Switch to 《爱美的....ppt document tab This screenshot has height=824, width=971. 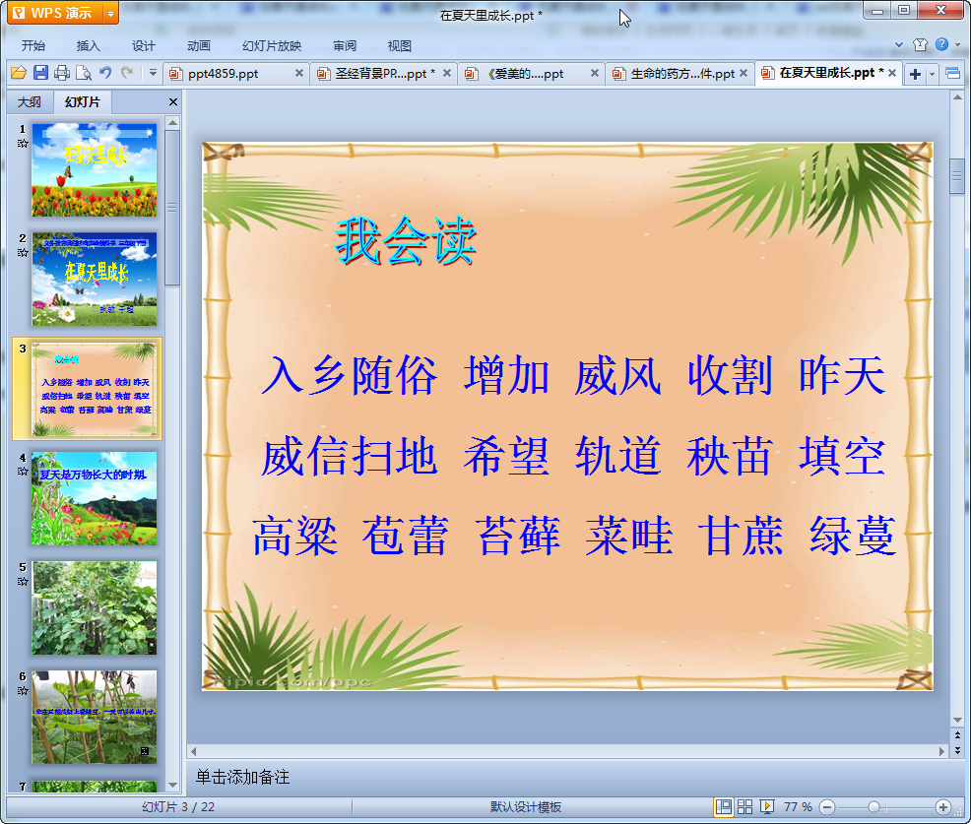tap(525, 74)
